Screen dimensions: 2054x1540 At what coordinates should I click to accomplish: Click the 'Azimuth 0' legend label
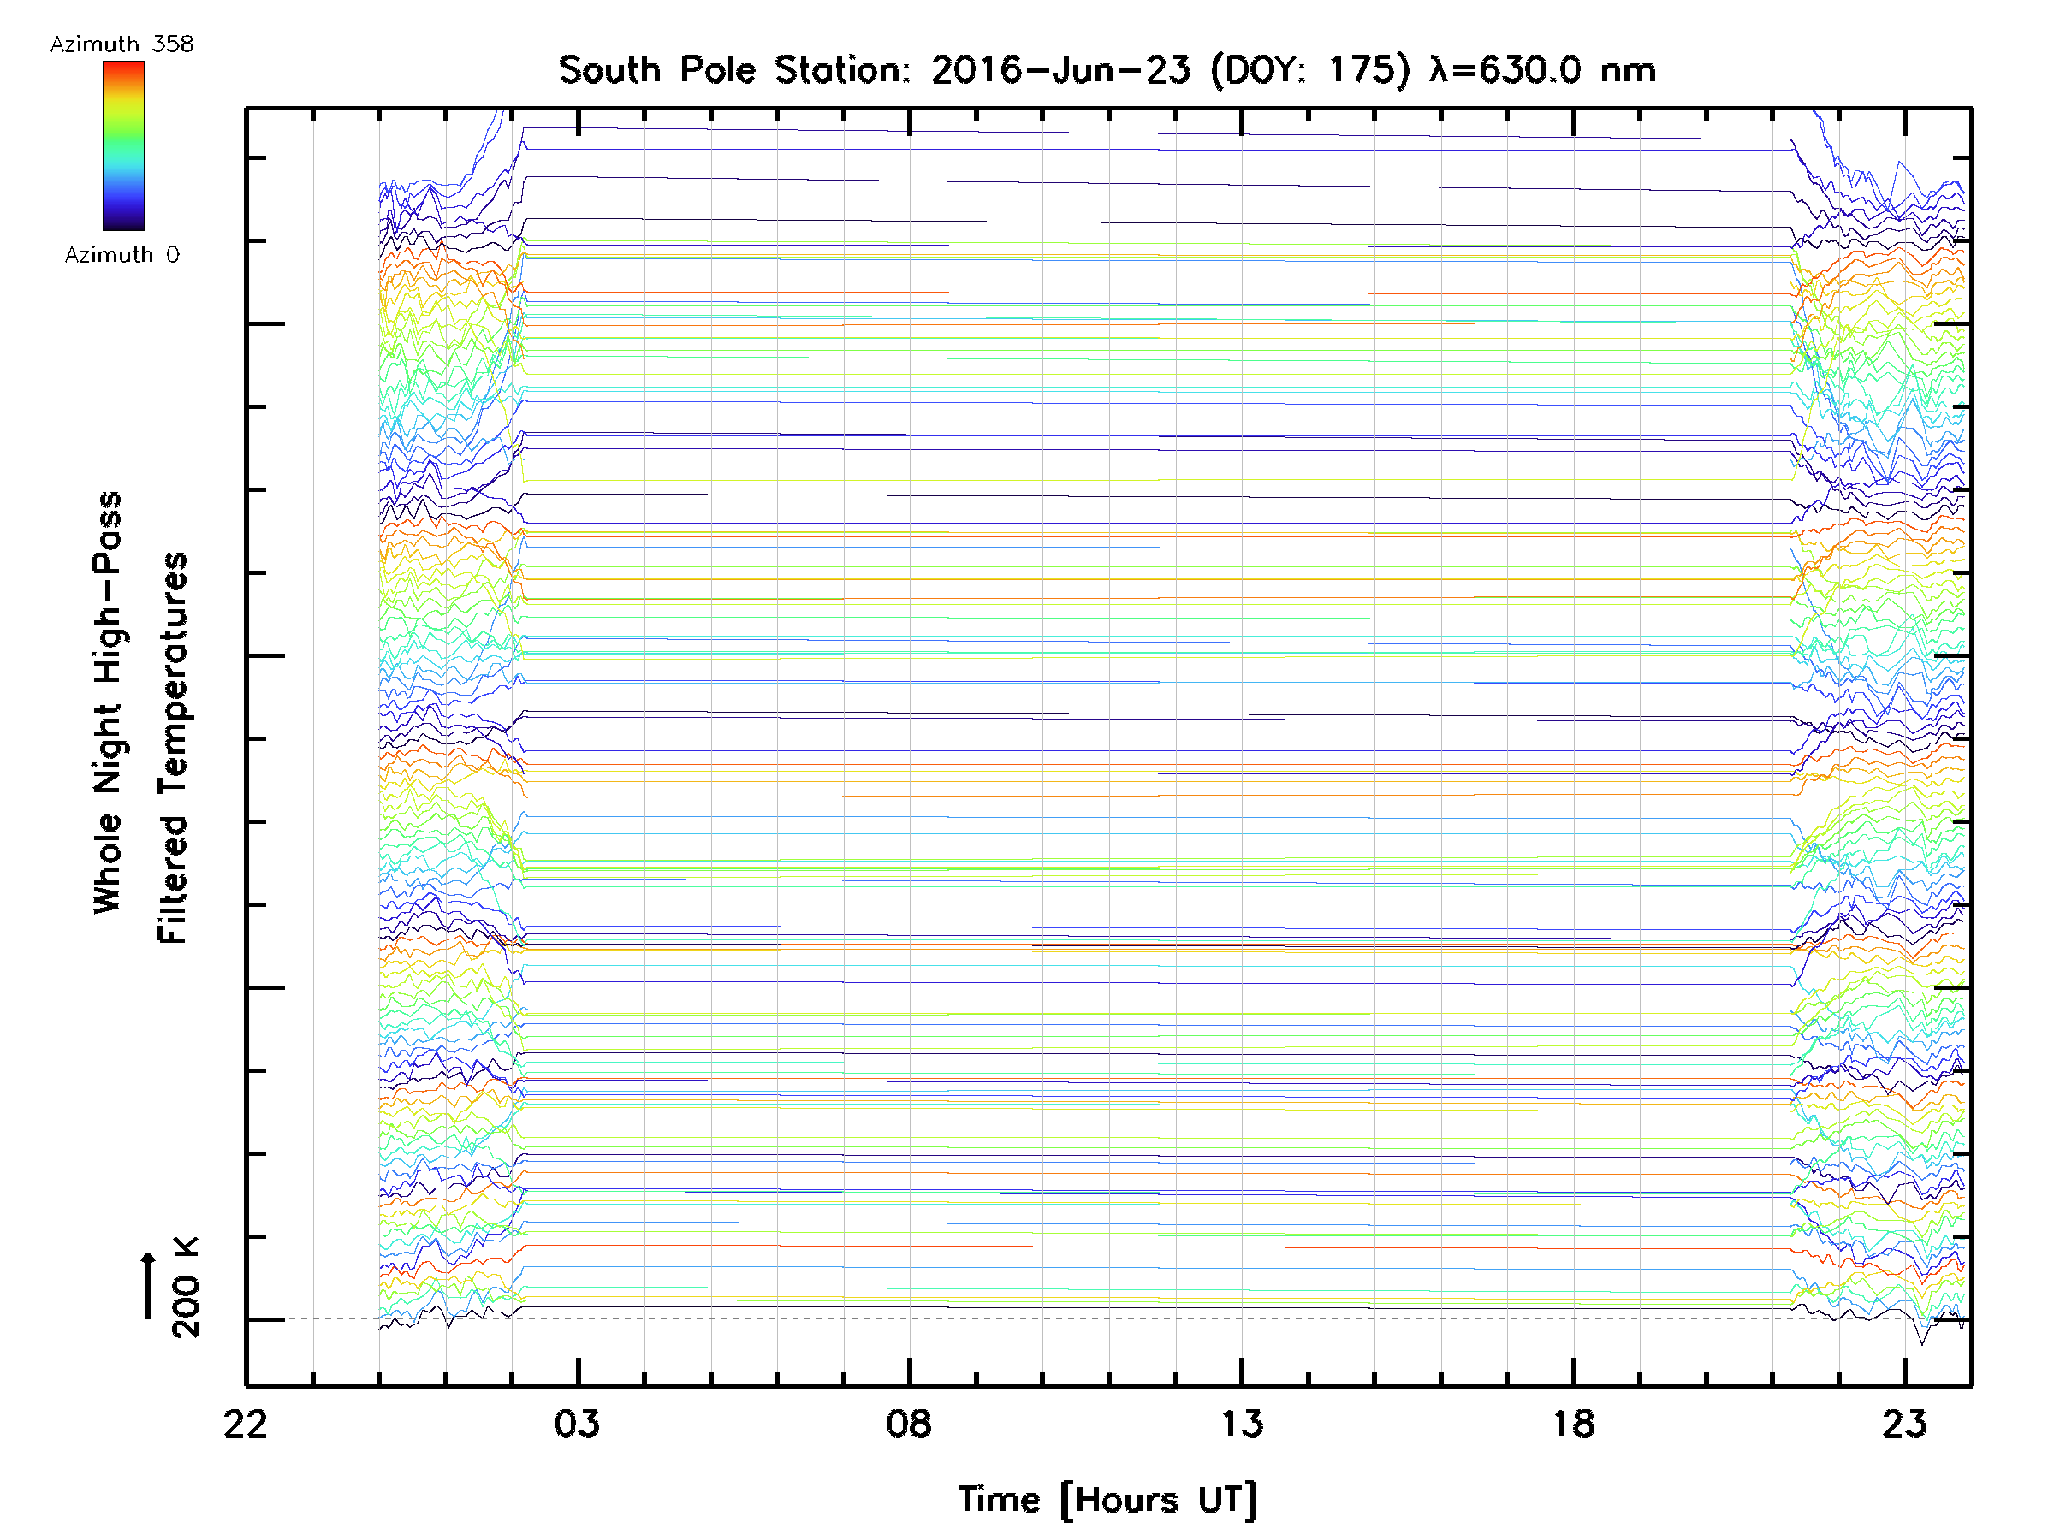click(x=122, y=255)
